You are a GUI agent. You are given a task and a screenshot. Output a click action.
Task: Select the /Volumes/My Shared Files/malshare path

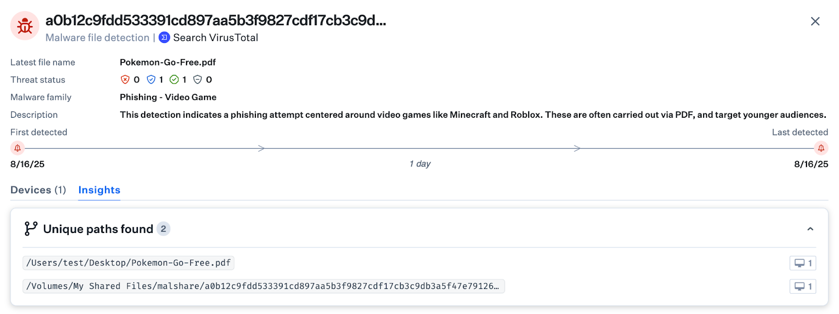263,286
